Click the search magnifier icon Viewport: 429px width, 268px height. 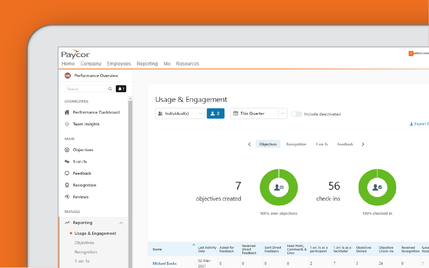click(110, 89)
